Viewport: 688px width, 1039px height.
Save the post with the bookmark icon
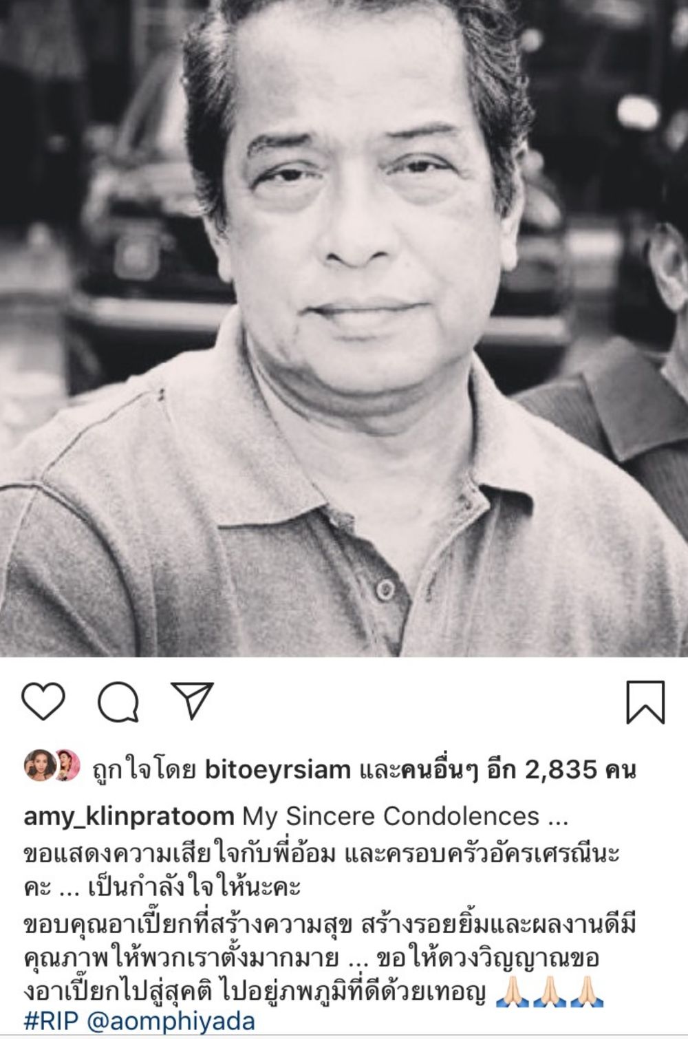point(645,703)
